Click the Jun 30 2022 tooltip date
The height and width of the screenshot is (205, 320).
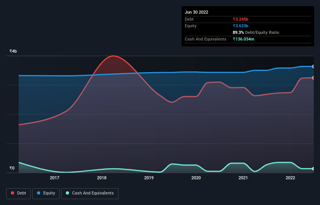[196, 12]
